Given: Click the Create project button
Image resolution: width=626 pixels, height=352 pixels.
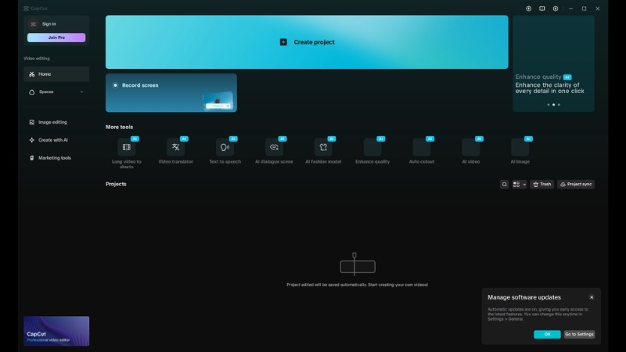Looking at the screenshot, I should (x=307, y=42).
